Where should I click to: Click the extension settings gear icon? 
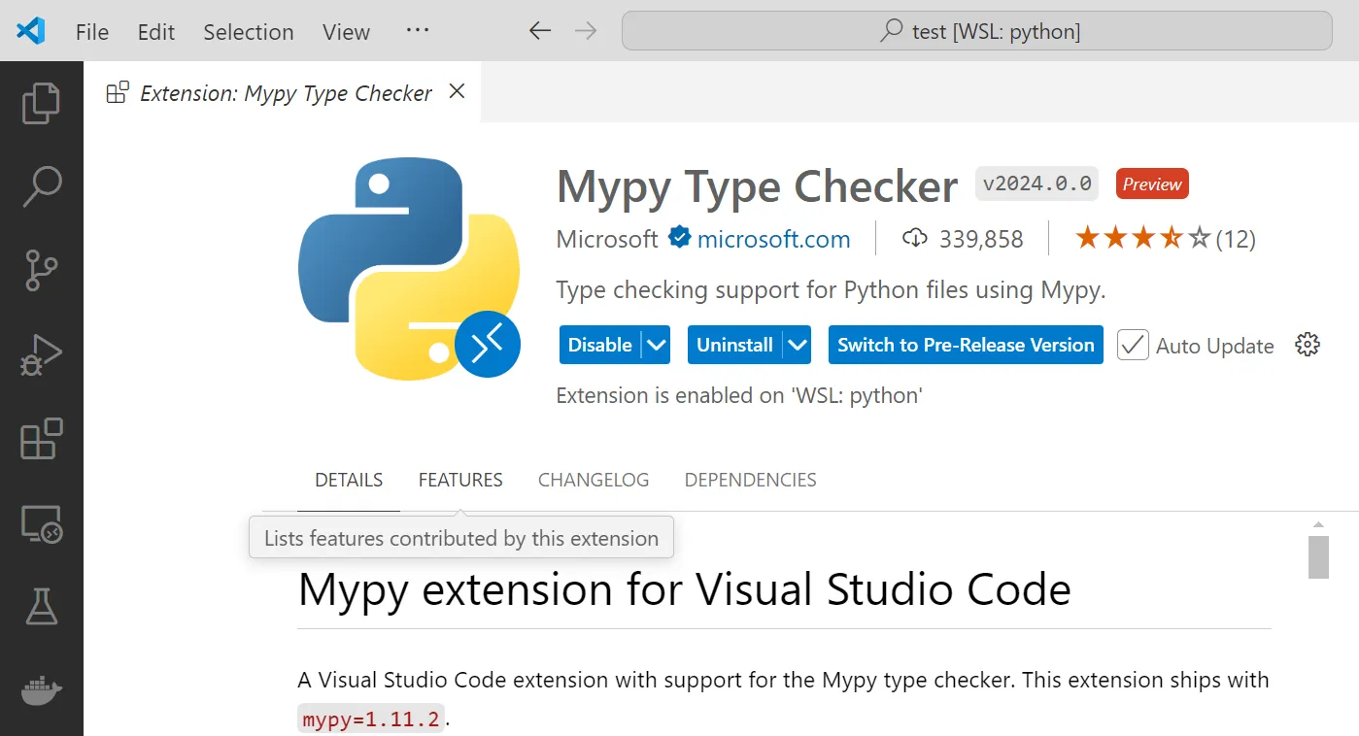click(x=1308, y=345)
